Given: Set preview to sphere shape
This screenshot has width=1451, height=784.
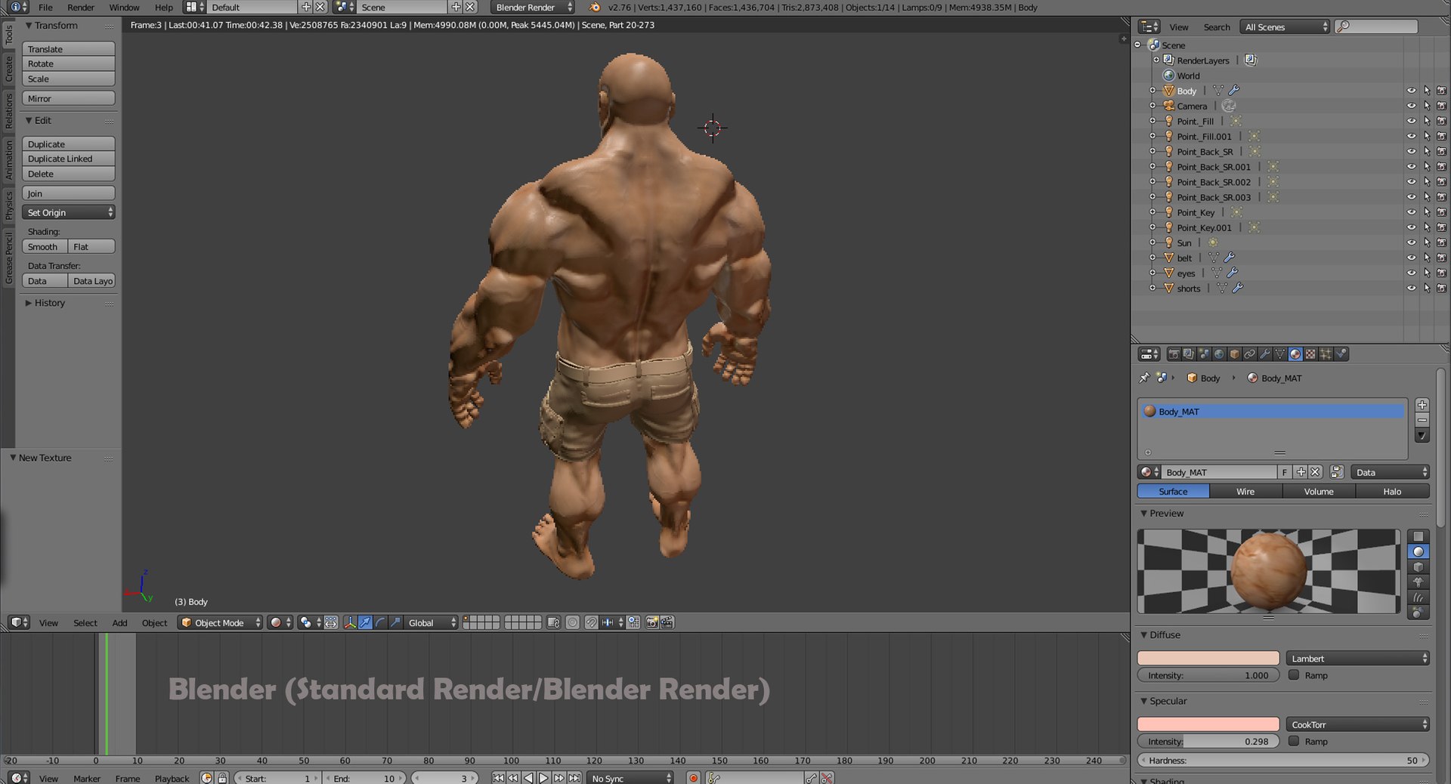Looking at the screenshot, I should point(1419,552).
